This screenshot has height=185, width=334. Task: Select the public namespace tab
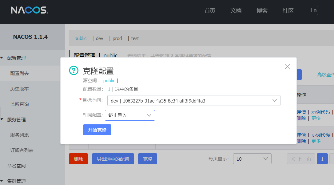coord(81,38)
